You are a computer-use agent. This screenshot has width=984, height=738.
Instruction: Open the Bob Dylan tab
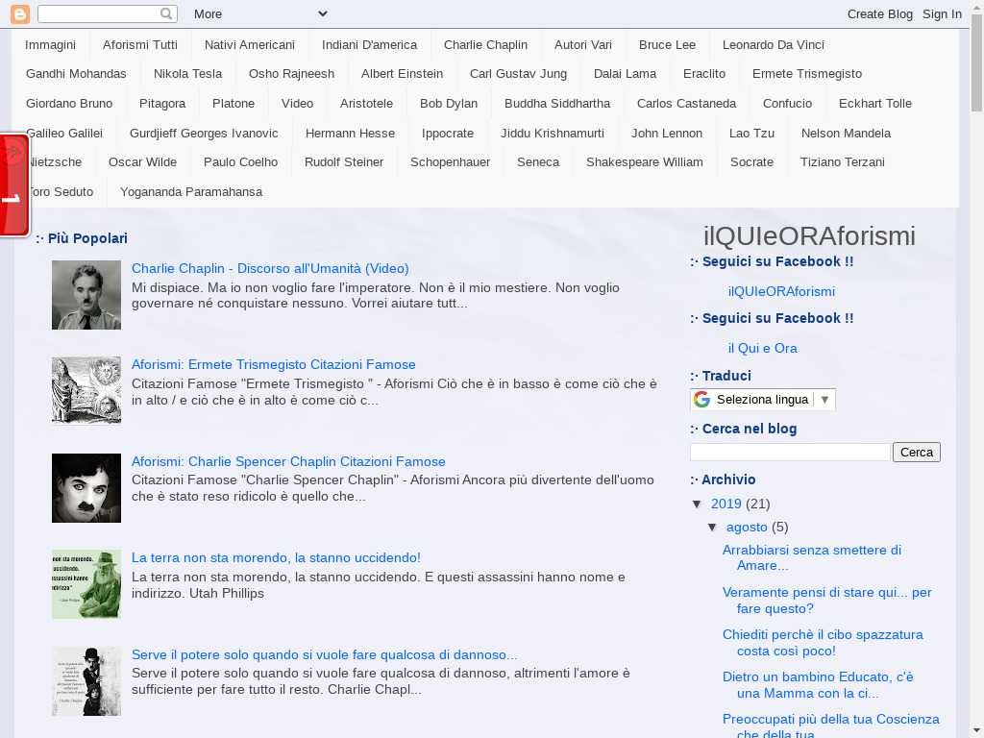pyautogui.click(x=449, y=103)
